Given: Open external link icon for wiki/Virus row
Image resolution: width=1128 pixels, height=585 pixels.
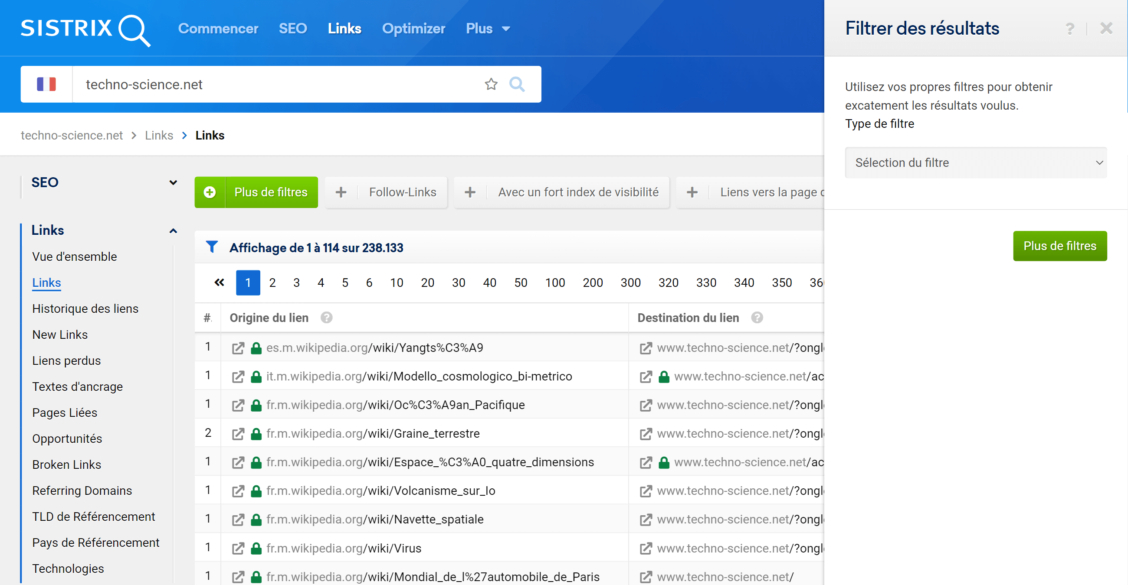Looking at the screenshot, I should coord(238,548).
